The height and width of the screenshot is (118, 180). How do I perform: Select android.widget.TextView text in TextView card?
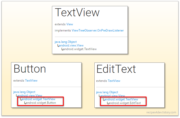(x=80, y=49)
